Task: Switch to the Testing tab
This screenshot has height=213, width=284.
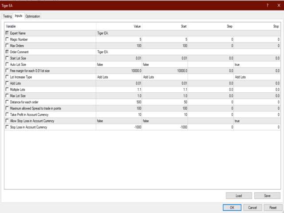Action: coord(7,16)
